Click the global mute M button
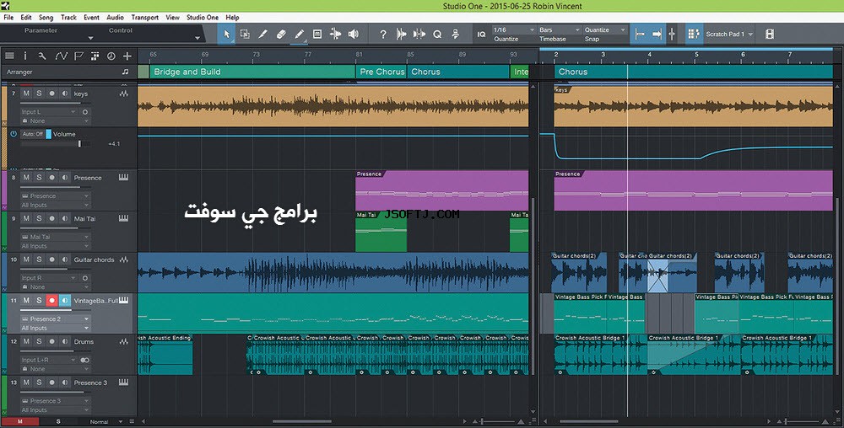 tap(20, 421)
